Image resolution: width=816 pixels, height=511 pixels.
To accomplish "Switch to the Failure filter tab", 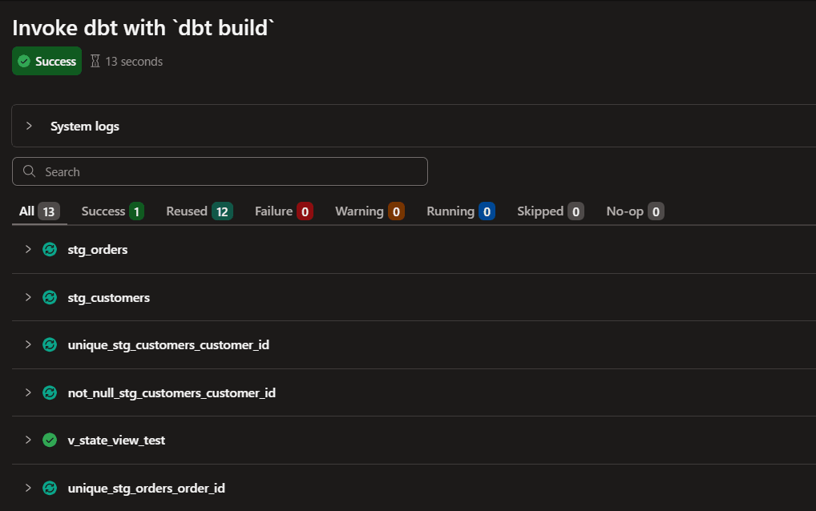I will click(x=284, y=211).
